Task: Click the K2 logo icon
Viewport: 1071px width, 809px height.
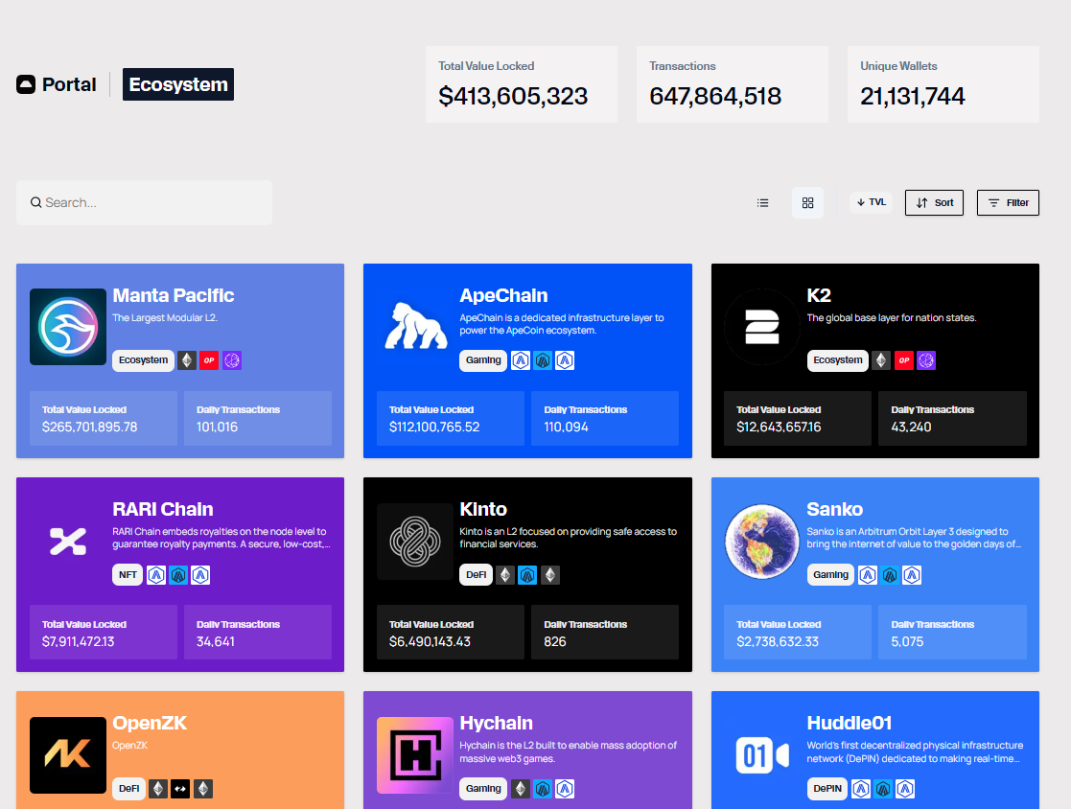Action: tap(762, 327)
